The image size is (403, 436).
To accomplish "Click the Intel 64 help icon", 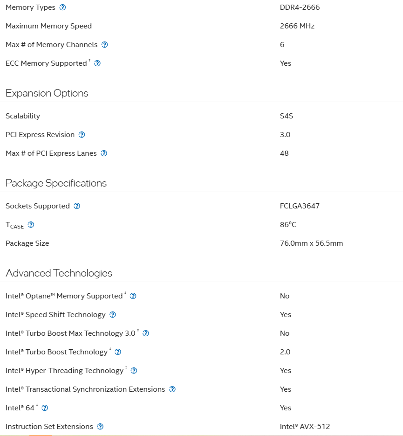I will tap(45, 408).
